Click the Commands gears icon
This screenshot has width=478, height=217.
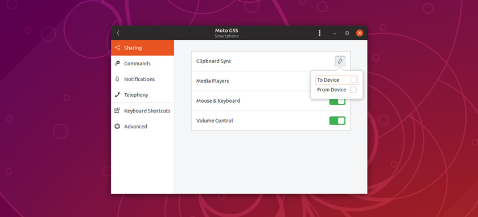click(x=117, y=63)
